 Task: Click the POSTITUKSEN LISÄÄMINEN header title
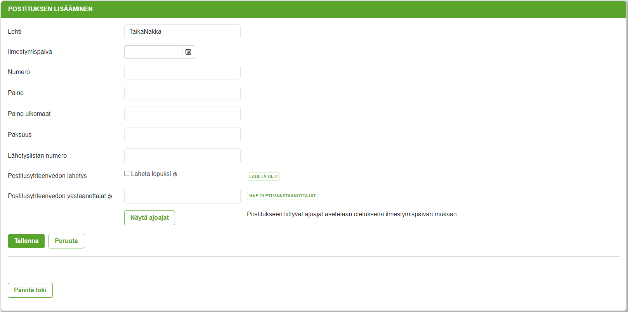point(50,9)
